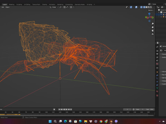The width and height of the screenshot is (166, 124).
Task: Open the Physics properties tab
Action: [x=157, y=82]
